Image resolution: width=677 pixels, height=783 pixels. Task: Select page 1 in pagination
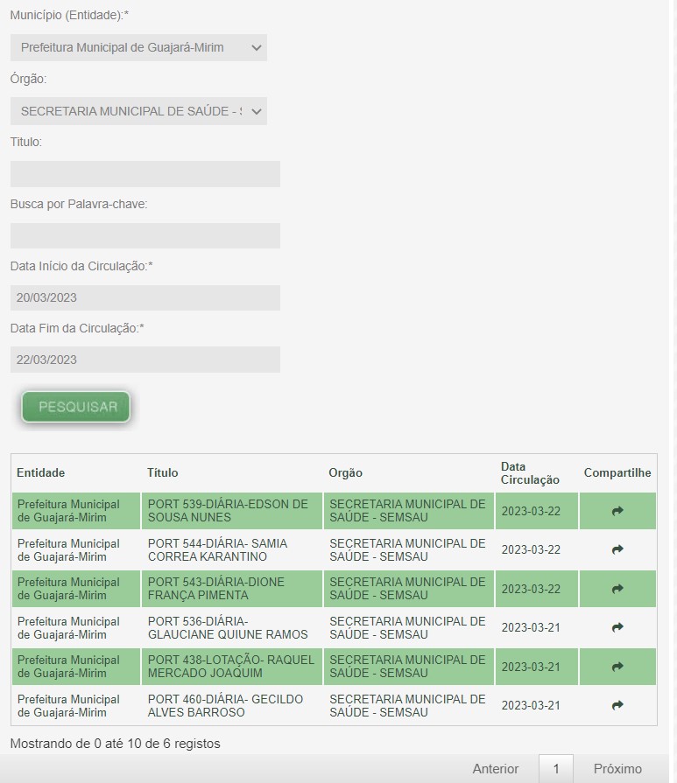(x=555, y=769)
